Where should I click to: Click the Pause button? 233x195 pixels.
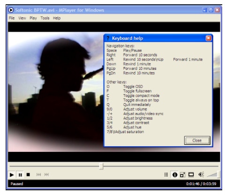[20, 175]
